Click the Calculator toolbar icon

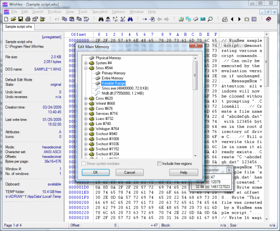(203, 19)
